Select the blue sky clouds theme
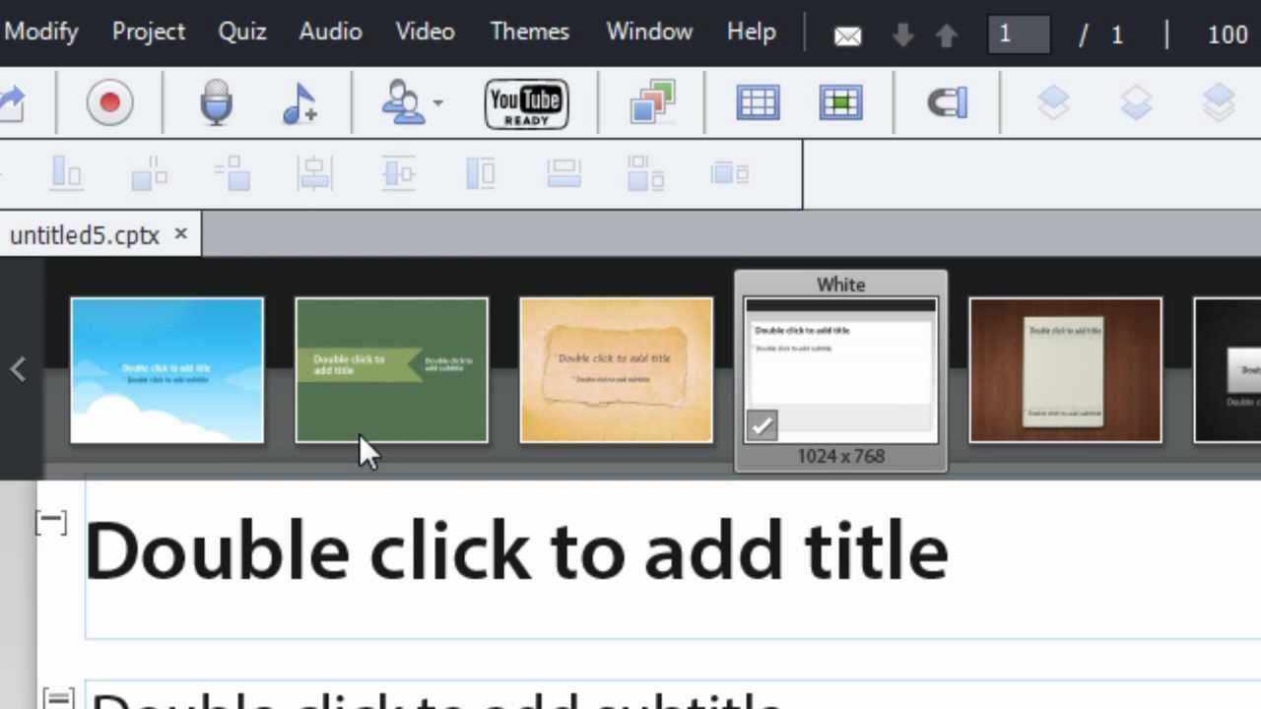1261x709 pixels. (167, 370)
